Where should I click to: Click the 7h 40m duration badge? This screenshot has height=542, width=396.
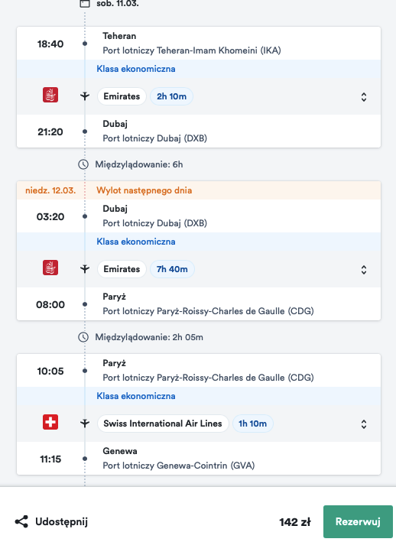pyautogui.click(x=172, y=269)
